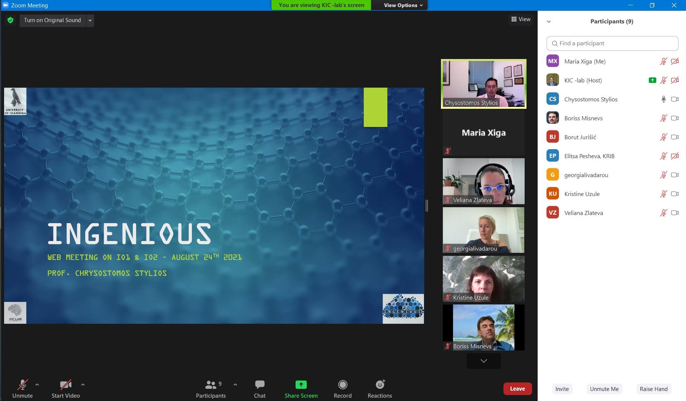Click the camera icon for georgialivadarou
686x401 pixels.
675,175
